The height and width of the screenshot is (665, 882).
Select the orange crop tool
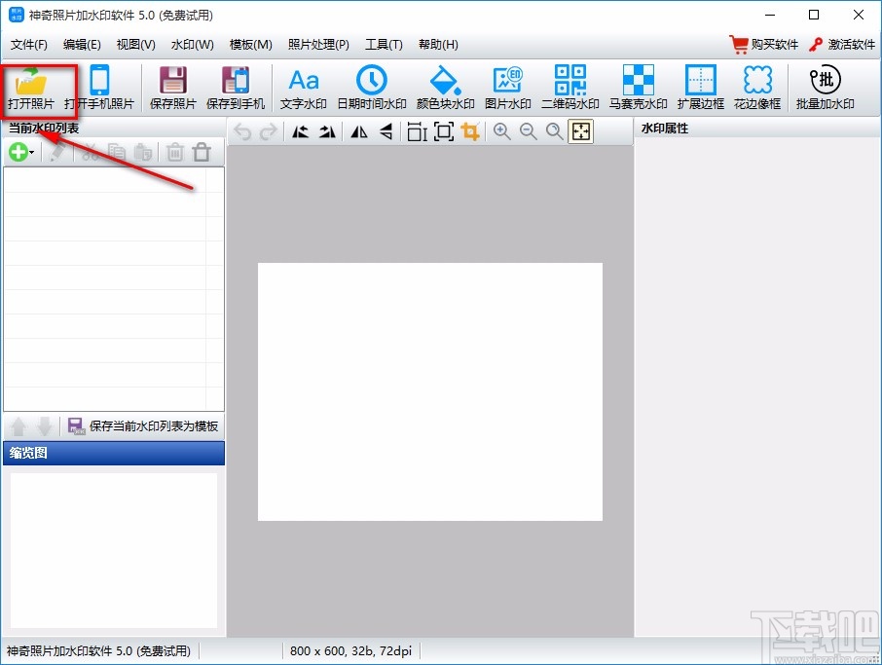[470, 131]
